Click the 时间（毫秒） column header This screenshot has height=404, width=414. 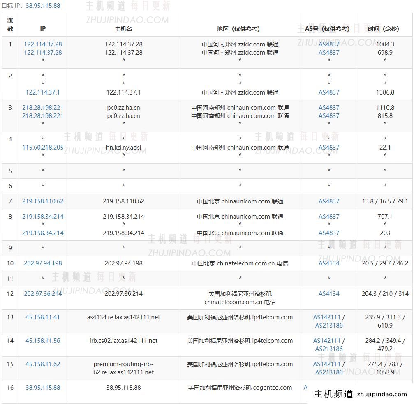click(x=385, y=29)
